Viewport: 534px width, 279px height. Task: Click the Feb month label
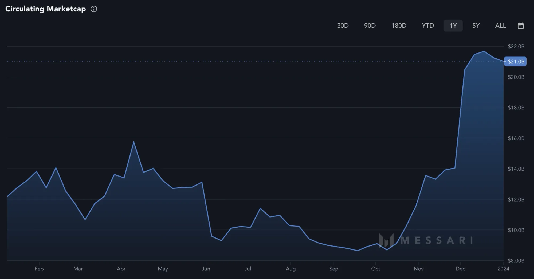coord(39,269)
